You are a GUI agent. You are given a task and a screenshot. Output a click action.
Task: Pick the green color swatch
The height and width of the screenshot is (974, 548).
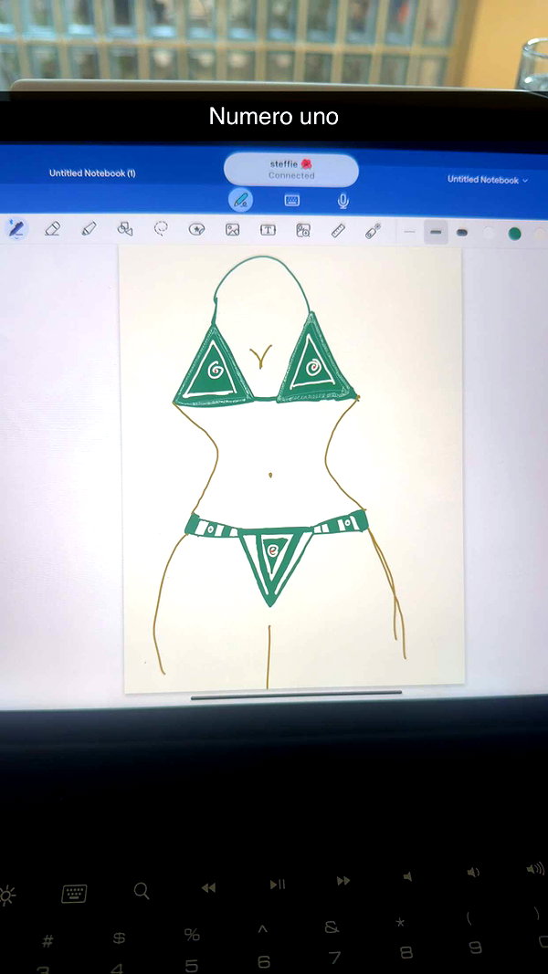tap(514, 234)
